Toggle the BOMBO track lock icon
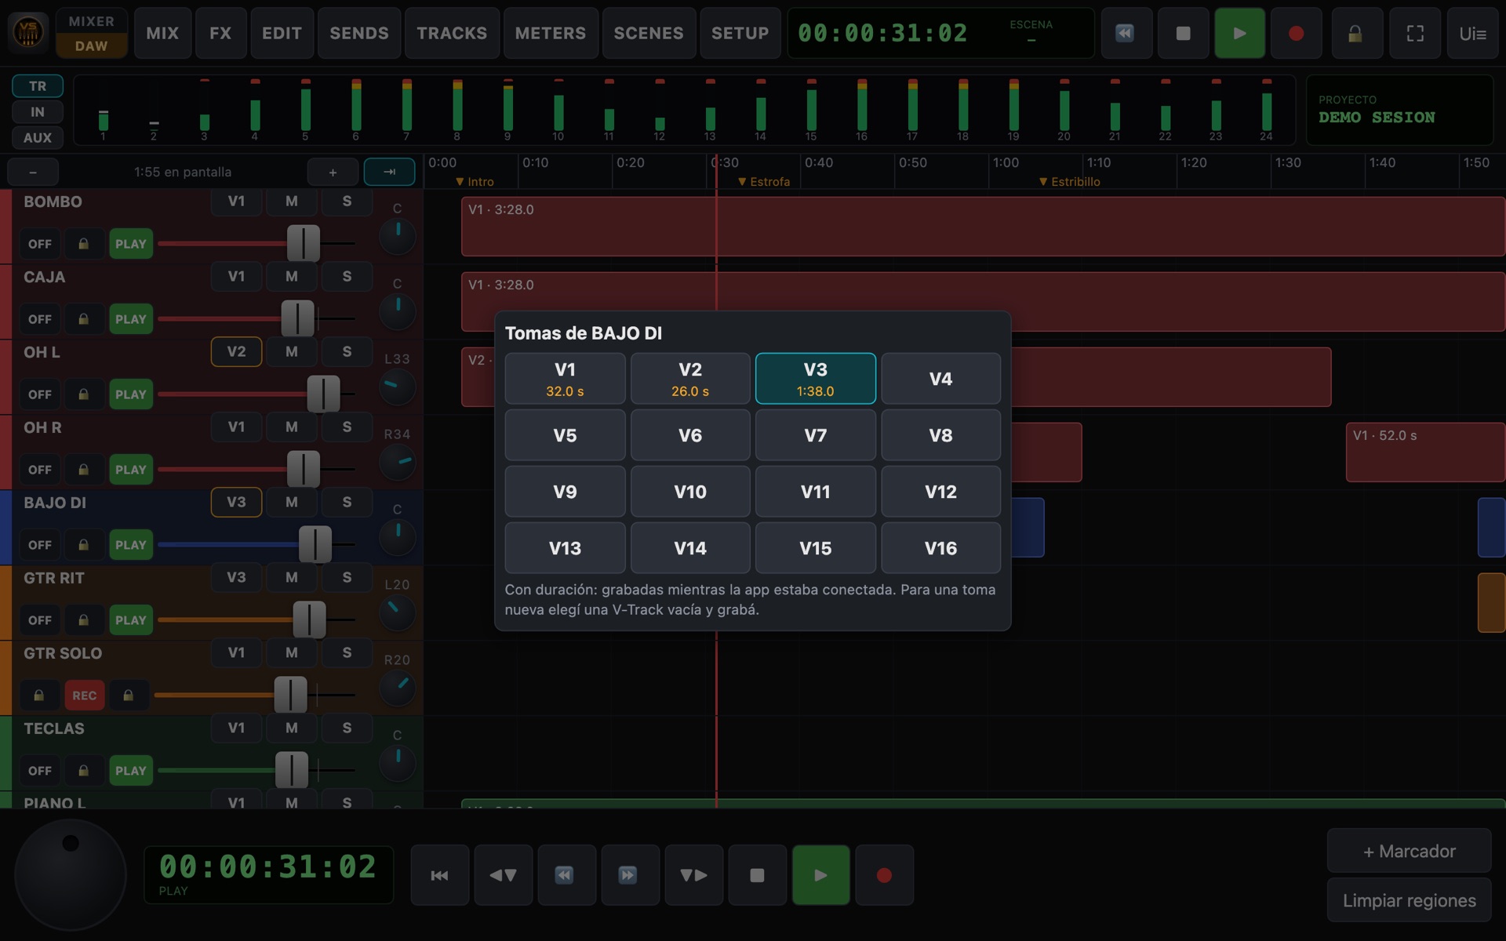The height and width of the screenshot is (941, 1506). pos(83,244)
